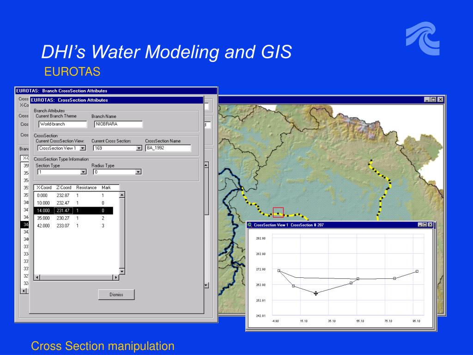Screen dimensions: 473x355
Task: Select the row with X-Coord 42.000
Action: 73,226
